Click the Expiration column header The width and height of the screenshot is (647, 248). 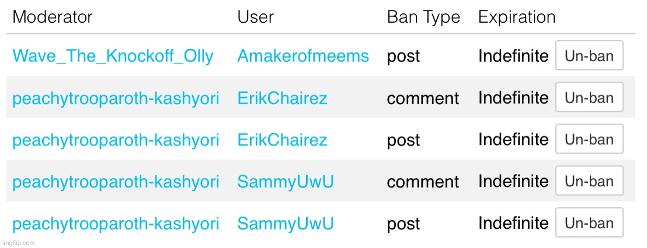click(x=517, y=17)
